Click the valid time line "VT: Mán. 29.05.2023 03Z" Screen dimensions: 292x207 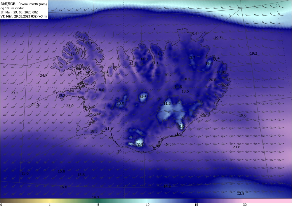coord(19,16)
